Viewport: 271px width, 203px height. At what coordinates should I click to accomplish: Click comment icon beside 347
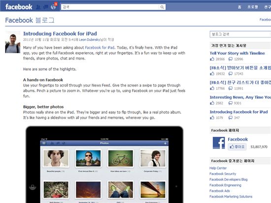pyautogui.click(x=231, y=117)
